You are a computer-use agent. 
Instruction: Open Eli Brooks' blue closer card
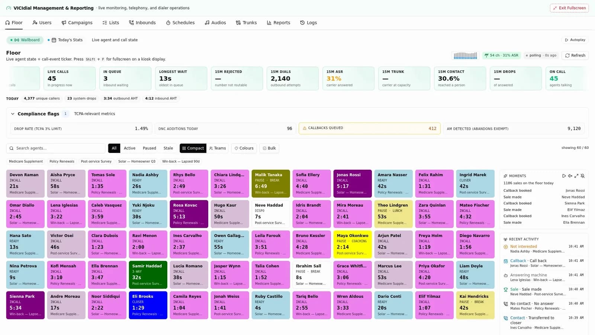coord(148,305)
